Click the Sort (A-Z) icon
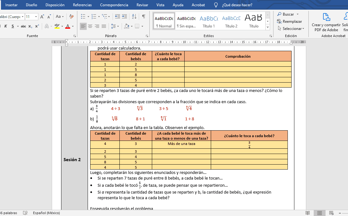This screenshot has width=348, height=216. [x=134, y=17]
